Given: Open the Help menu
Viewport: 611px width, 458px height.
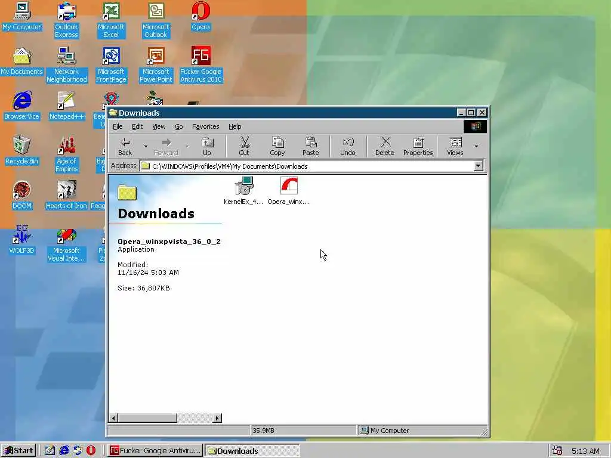Looking at the screenshot, I should click(x=234, y=126).
